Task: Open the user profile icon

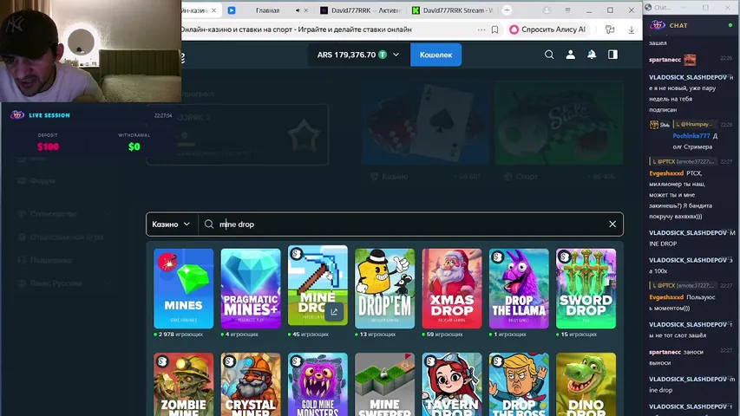Action: tap(570, 55)
